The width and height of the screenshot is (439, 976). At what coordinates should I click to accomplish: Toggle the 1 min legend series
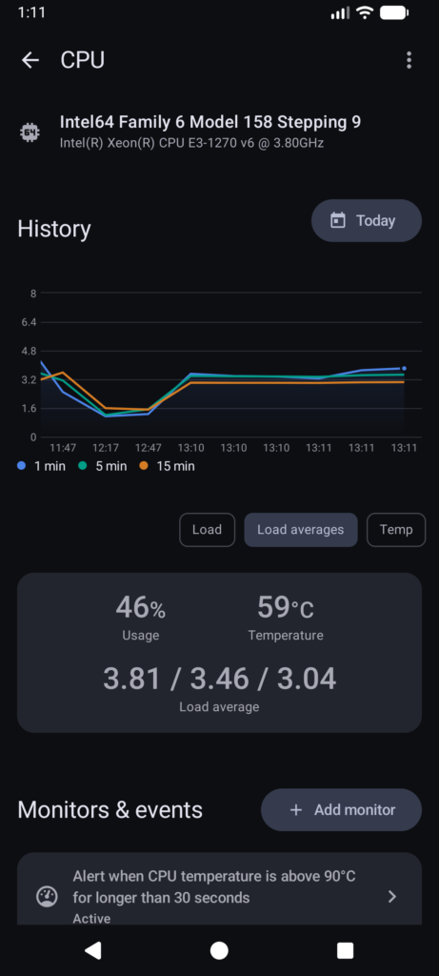click(41, 465)
